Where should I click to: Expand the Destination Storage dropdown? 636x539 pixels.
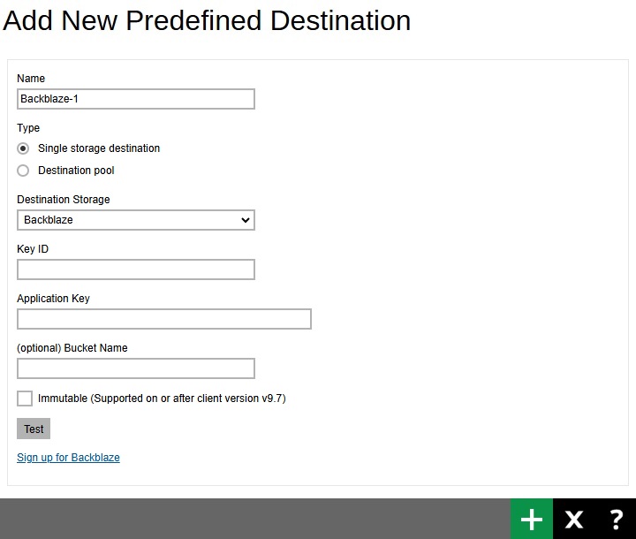(x=136, y=220)
